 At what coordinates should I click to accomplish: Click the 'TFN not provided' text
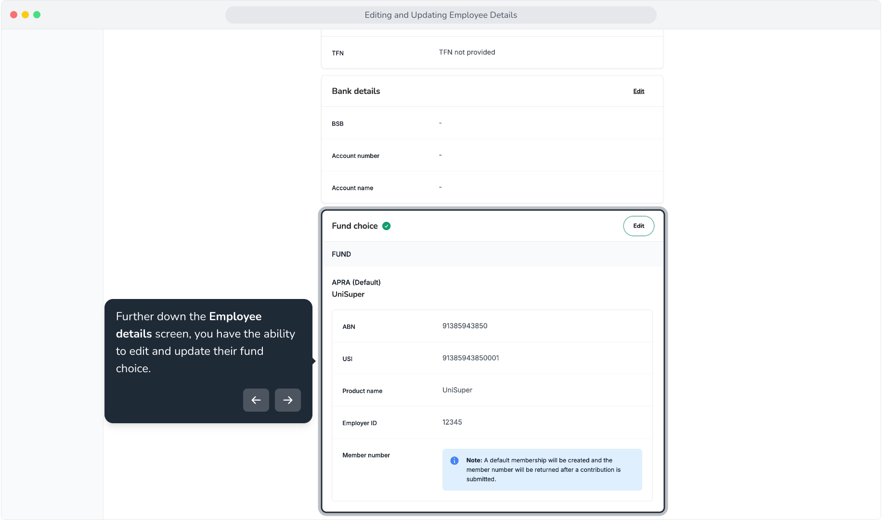click(x=467, y=52)
